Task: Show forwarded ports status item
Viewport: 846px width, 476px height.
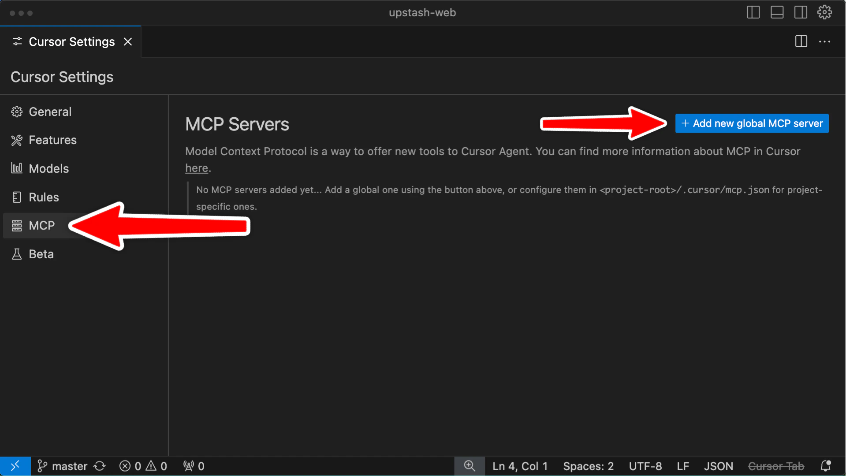Action: click(194, 466)
